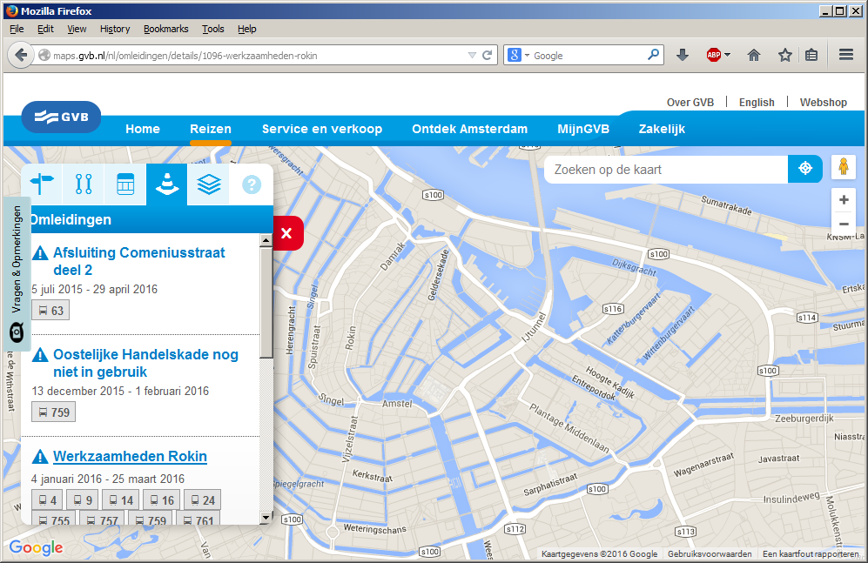Open Adblock Plus ABP icon
The height and width of the screenshot is (563, 868).
(x=714, y=55)
